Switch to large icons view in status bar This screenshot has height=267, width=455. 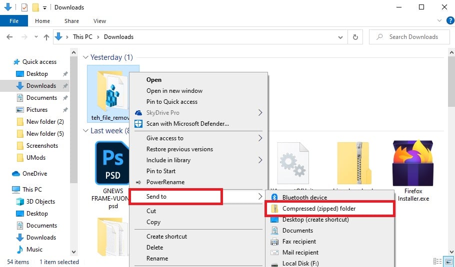(x=448, y=261)
